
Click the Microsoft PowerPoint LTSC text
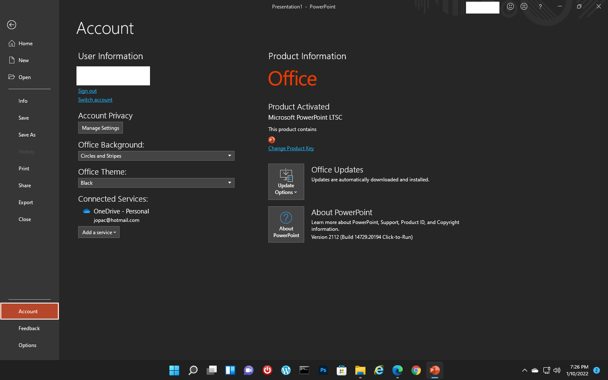coord(305,118)
